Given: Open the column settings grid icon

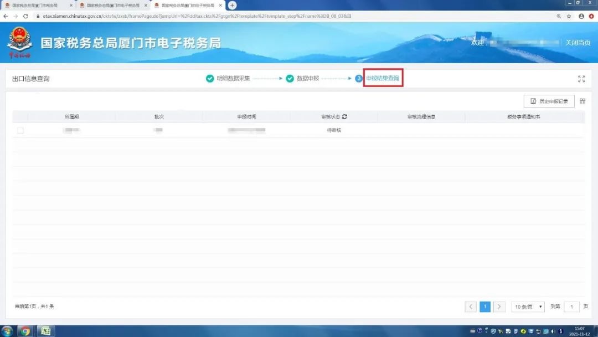Looking at the screenshot, I should point(582,101).
